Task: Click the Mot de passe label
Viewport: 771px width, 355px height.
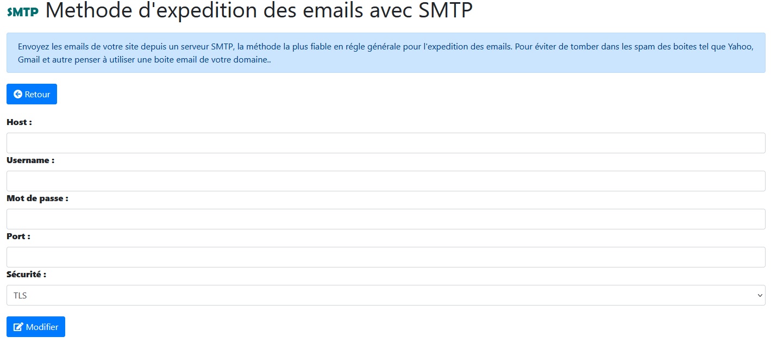Action: [x=37, y=198]
